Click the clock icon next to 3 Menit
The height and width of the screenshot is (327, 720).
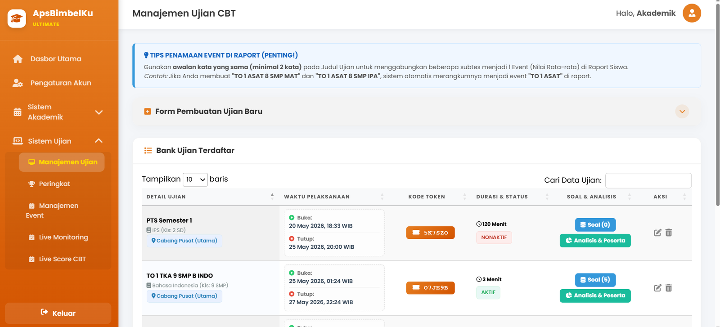click(479, 279)
